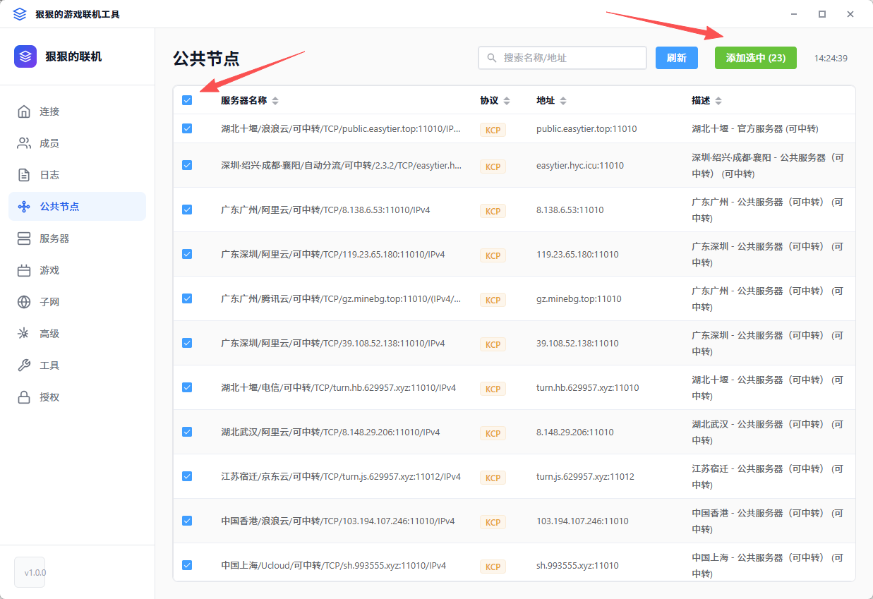Click the calendar-like icon beside 游戏

tap(24, 270)
